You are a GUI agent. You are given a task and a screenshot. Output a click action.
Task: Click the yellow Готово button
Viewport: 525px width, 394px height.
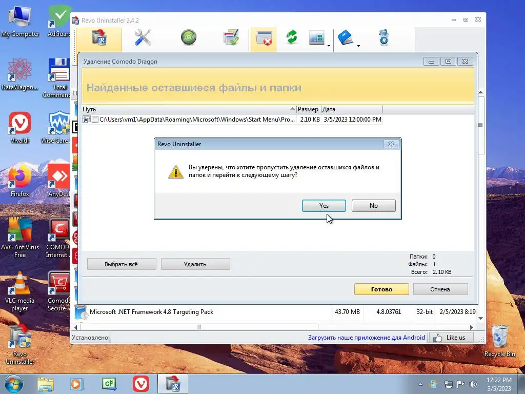pyautogui.click(x=381, y=289)
